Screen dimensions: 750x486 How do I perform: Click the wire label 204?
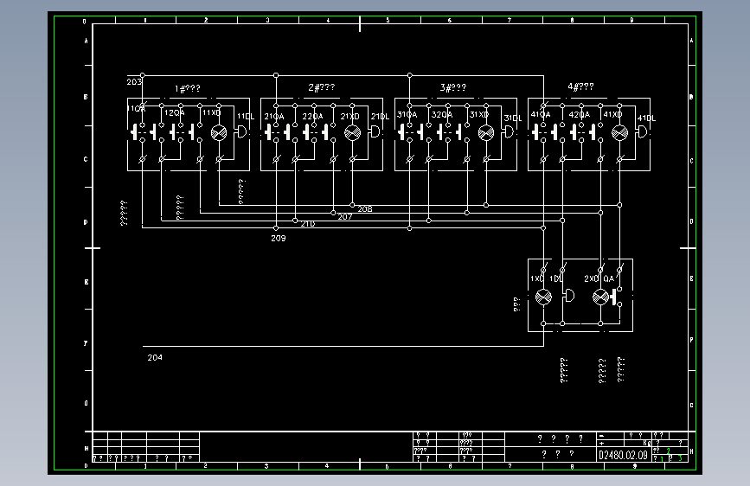(x=155, y=357)
